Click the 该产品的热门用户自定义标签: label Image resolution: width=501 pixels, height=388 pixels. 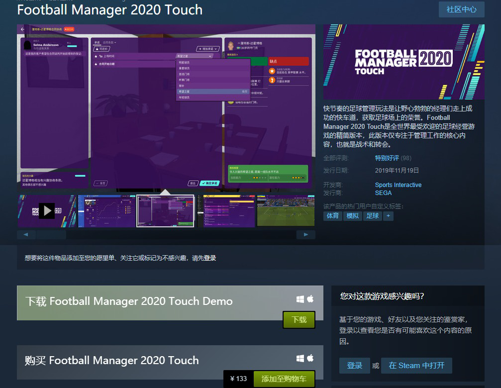click(363, 206)
